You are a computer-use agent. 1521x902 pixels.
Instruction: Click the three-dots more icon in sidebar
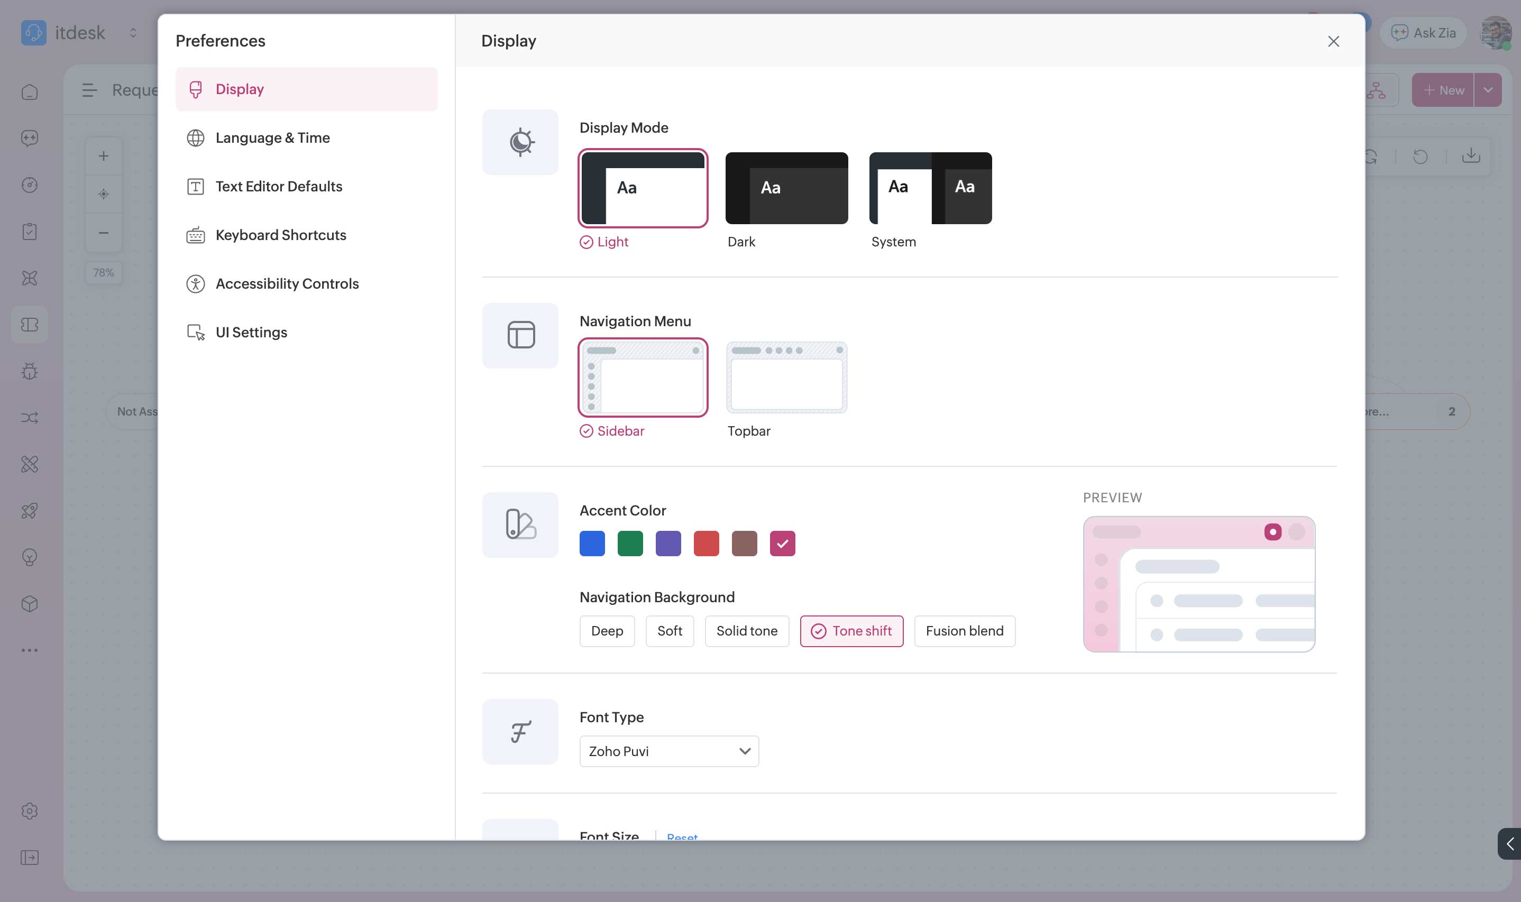[30, 650]
